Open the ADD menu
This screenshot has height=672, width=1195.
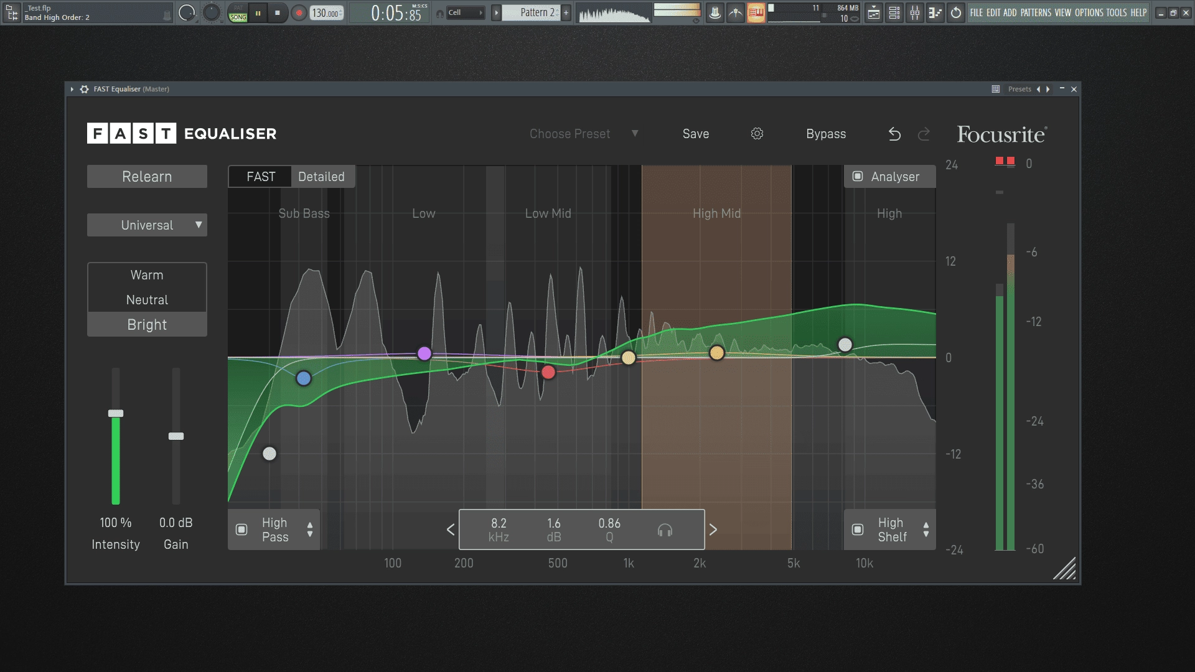[x=1010, y=12]
